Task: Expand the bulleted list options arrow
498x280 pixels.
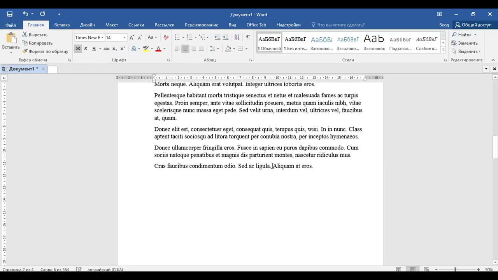Action: tap(183, 37)
